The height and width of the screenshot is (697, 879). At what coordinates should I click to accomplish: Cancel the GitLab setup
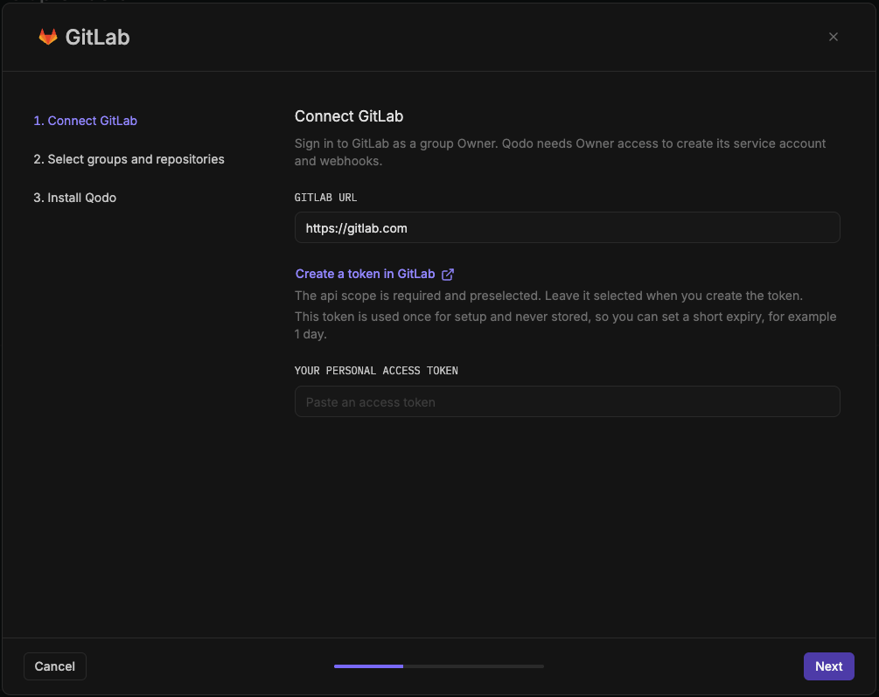[x=55, y=666]
